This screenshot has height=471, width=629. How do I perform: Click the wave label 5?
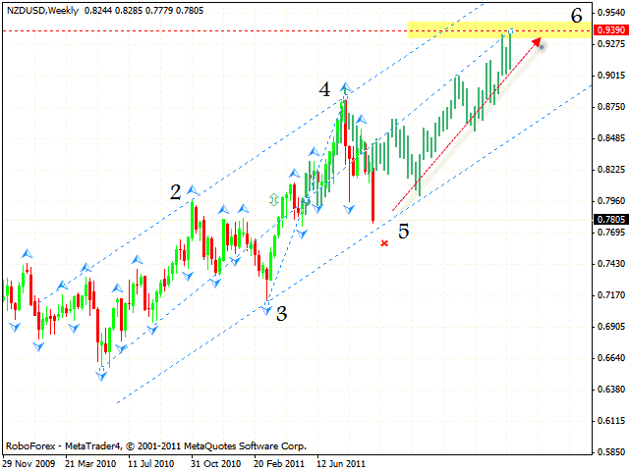click(x=403, y=232)
